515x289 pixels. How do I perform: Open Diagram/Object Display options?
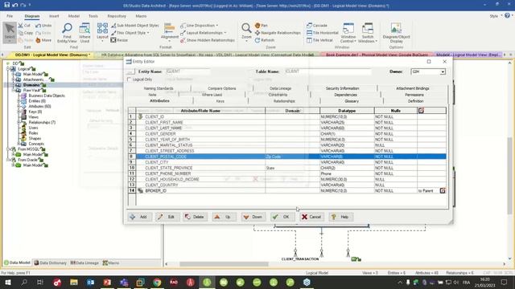tap(396, 33)
